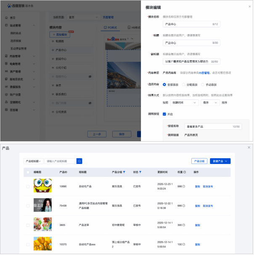The height and width of the screenshot is (255, 254).
Task: Open the 当前页面 首页 dropdown
Action: (83, 17)
